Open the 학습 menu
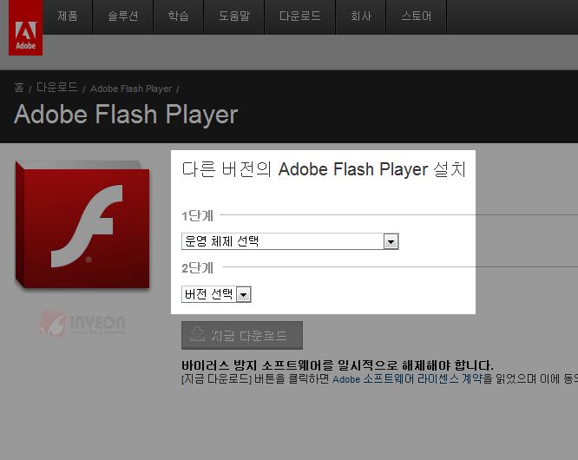The width and height of the screenshot is (578, 460). (x=179, y=16)
